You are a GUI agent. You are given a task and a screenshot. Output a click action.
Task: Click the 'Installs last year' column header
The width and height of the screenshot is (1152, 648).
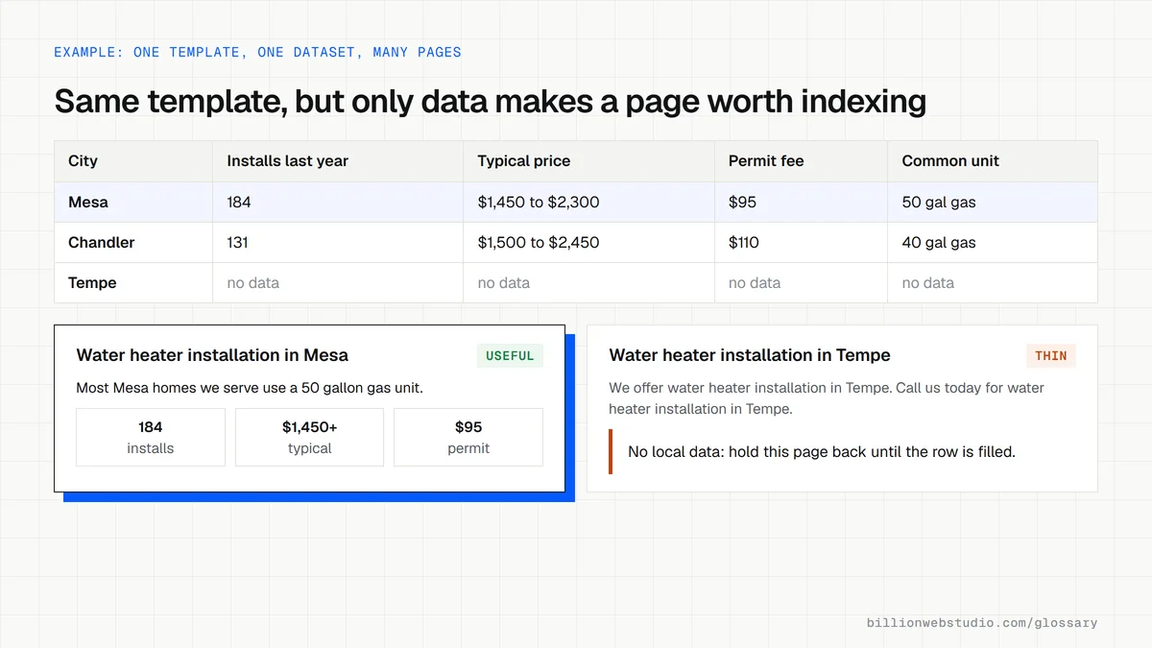[338, 161]
